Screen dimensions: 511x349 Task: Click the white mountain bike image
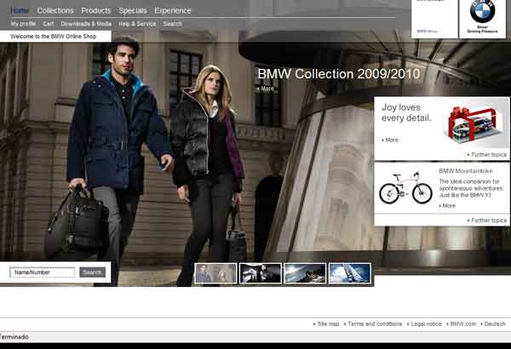(405, 188)
